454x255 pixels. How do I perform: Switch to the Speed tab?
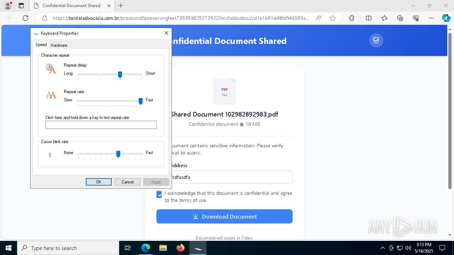pos(41,45)
